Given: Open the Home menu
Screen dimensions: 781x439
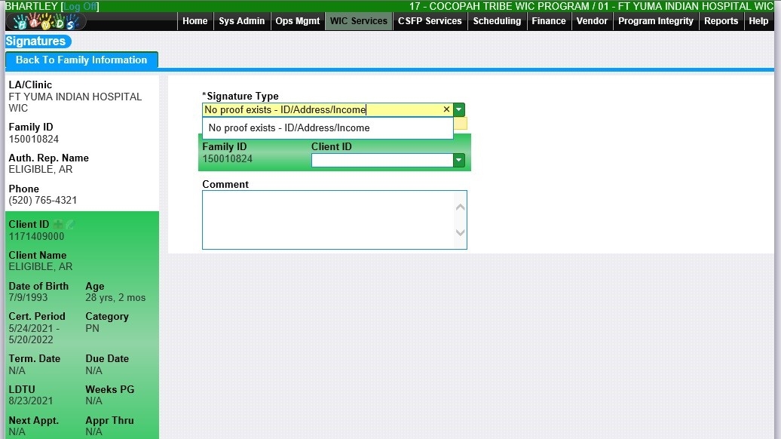Looking at the screenshot, I should click(194, 21).
